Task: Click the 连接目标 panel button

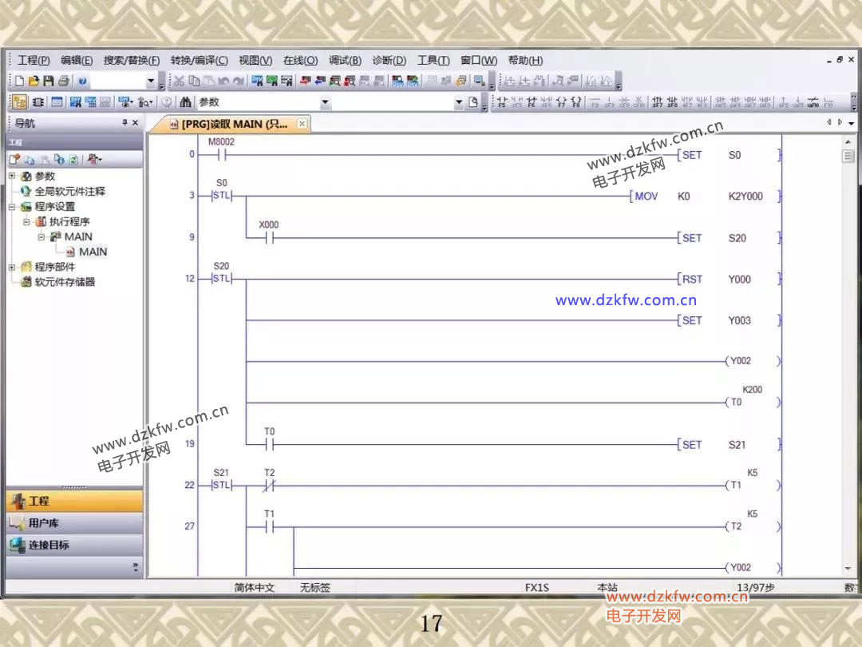Action: point(48,546)
